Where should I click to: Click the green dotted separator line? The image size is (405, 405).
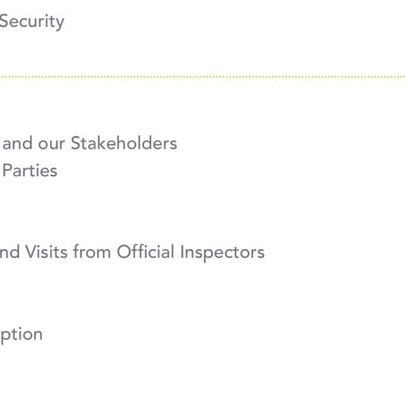click(202, 77)
